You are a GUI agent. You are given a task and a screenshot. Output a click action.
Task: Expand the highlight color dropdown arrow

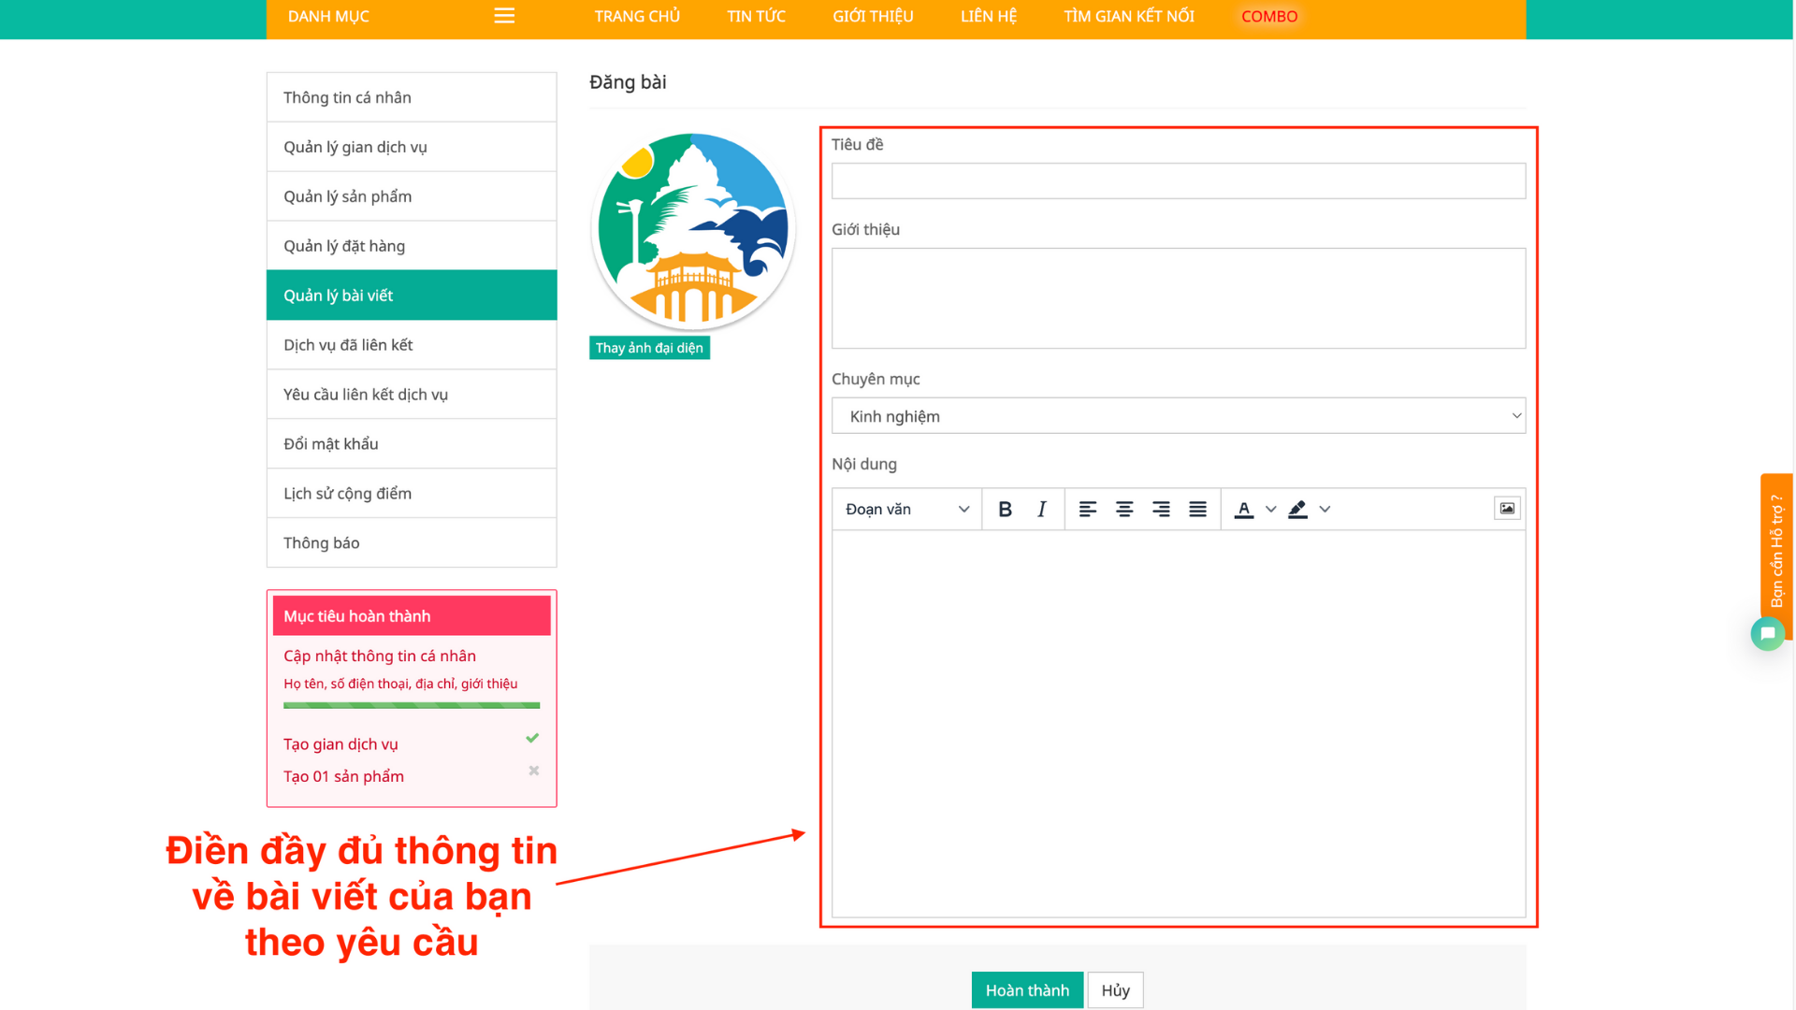[x=1325, y=509]
